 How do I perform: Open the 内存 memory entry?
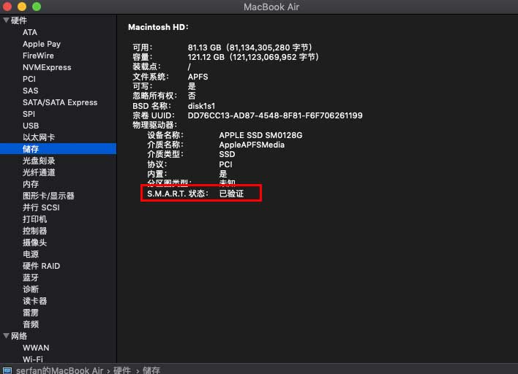click(x=31, y=184)
